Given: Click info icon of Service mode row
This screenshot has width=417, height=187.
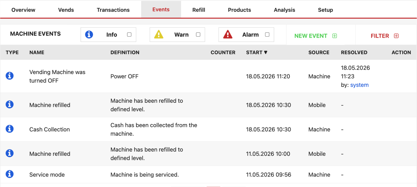Looking at the screenshot, I should [10, 174].
